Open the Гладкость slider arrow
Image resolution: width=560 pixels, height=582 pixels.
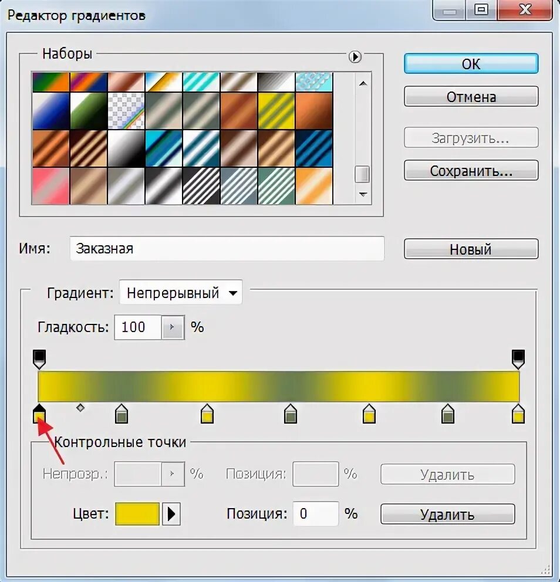(173, 327)
